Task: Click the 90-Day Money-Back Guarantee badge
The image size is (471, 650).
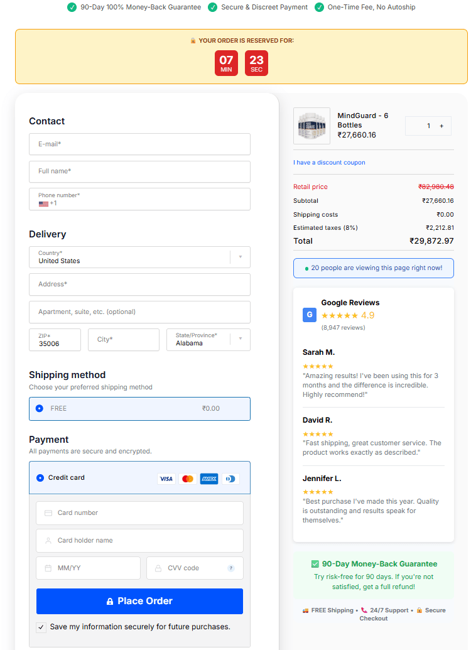Action: 373,563
